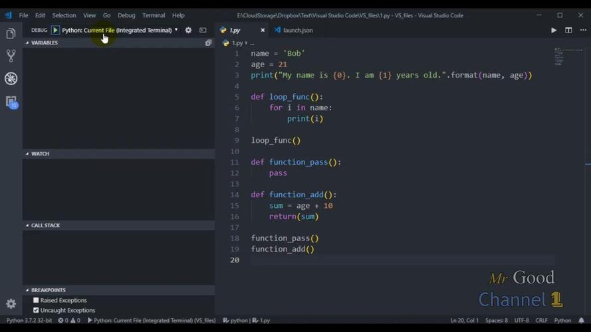Click python | 1.py status bar item
Screen dimensions: 591x332
(x=246, y=321)
